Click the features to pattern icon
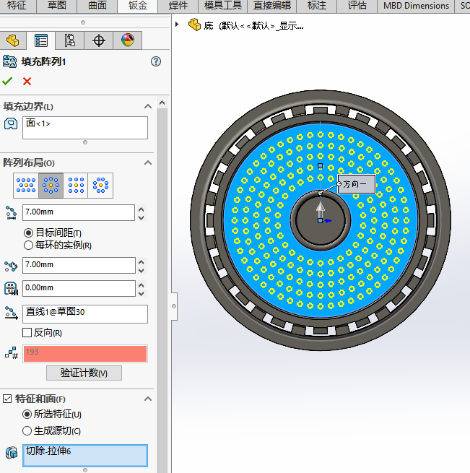The width and height of the screenshot is (470, 473). [12, 453]
